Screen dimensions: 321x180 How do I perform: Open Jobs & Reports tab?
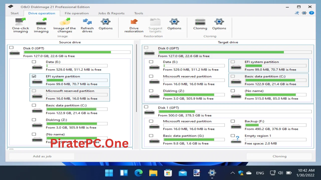coord(111,13)
